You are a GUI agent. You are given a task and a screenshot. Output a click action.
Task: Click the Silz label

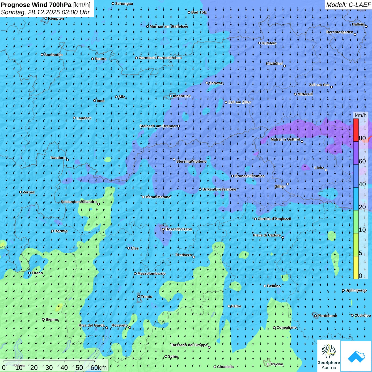[x=122, y=97]
